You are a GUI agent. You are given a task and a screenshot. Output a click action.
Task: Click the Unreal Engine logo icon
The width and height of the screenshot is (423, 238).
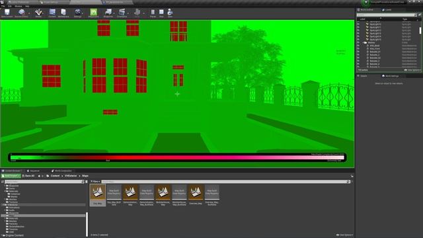(1, 2)
